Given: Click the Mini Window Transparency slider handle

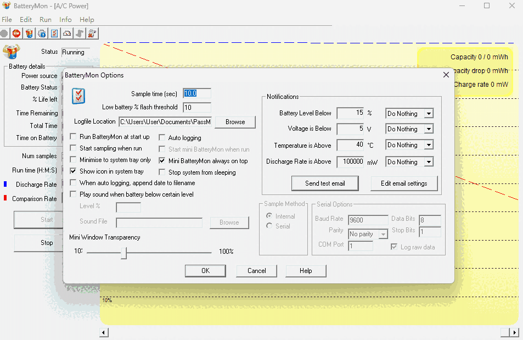Looking at the screenshot, I should pos(123,253).
